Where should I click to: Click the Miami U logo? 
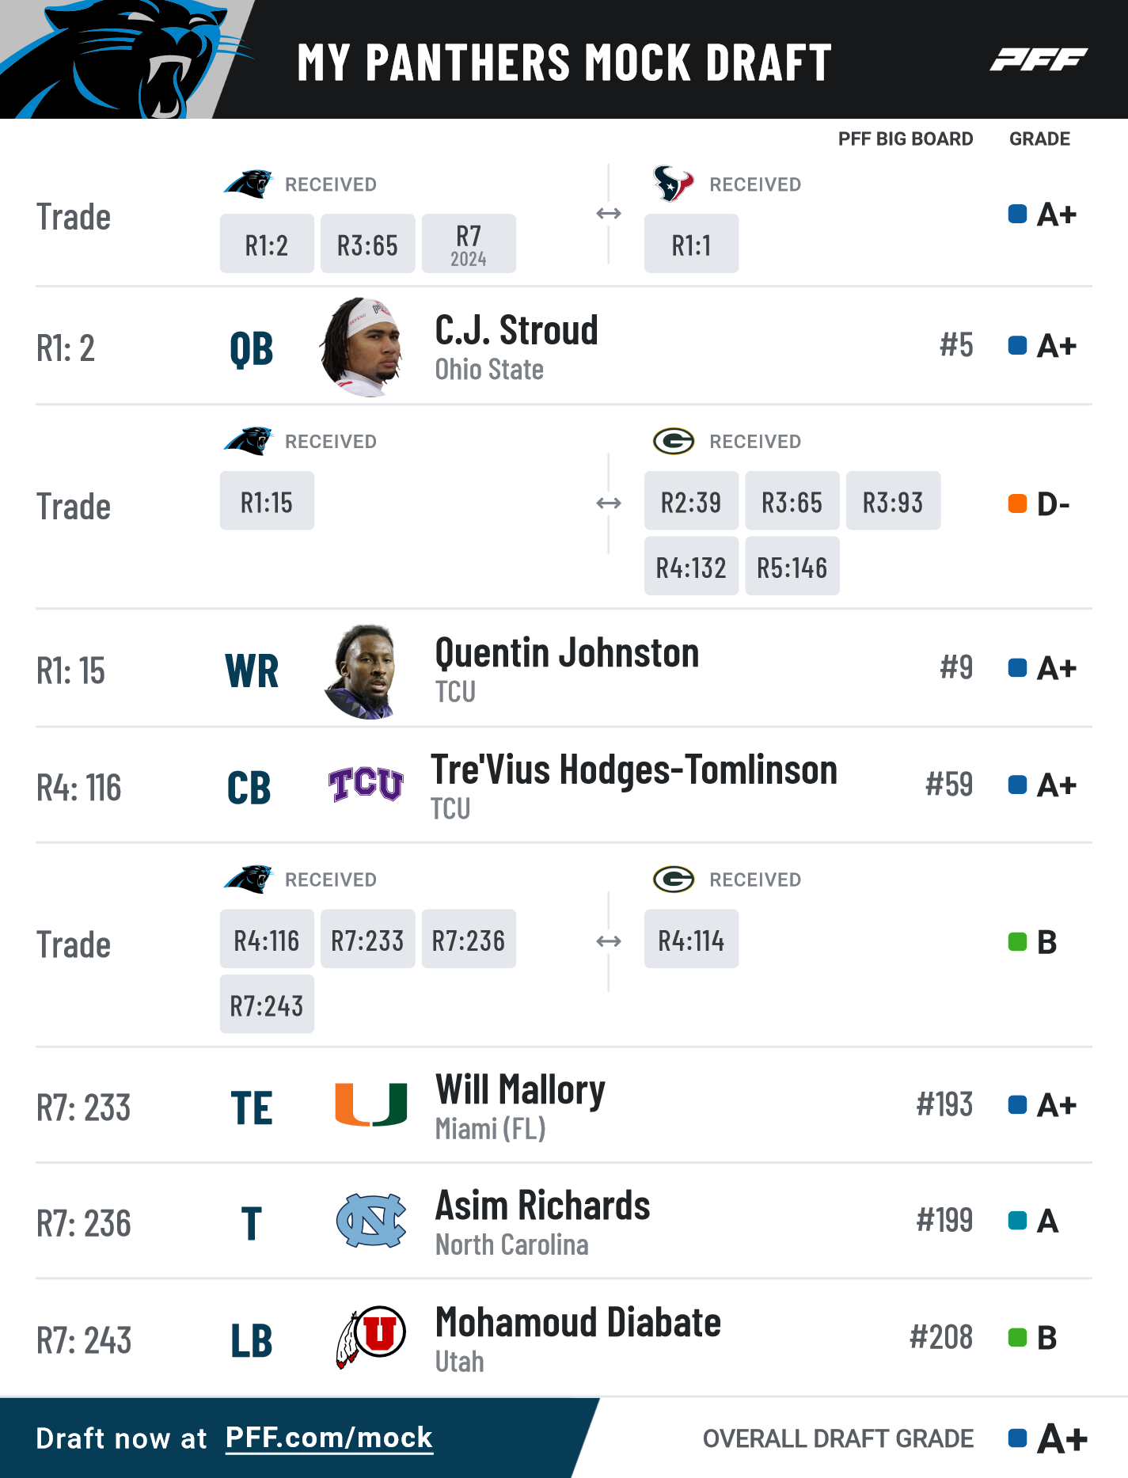click(370, 1104)
